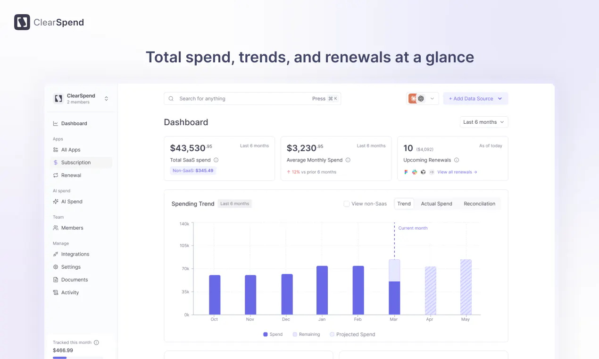Click the Activity log icon
The image size is (599, 359).
56,292
